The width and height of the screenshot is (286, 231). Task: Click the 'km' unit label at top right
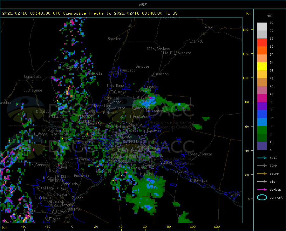(249, 13)
